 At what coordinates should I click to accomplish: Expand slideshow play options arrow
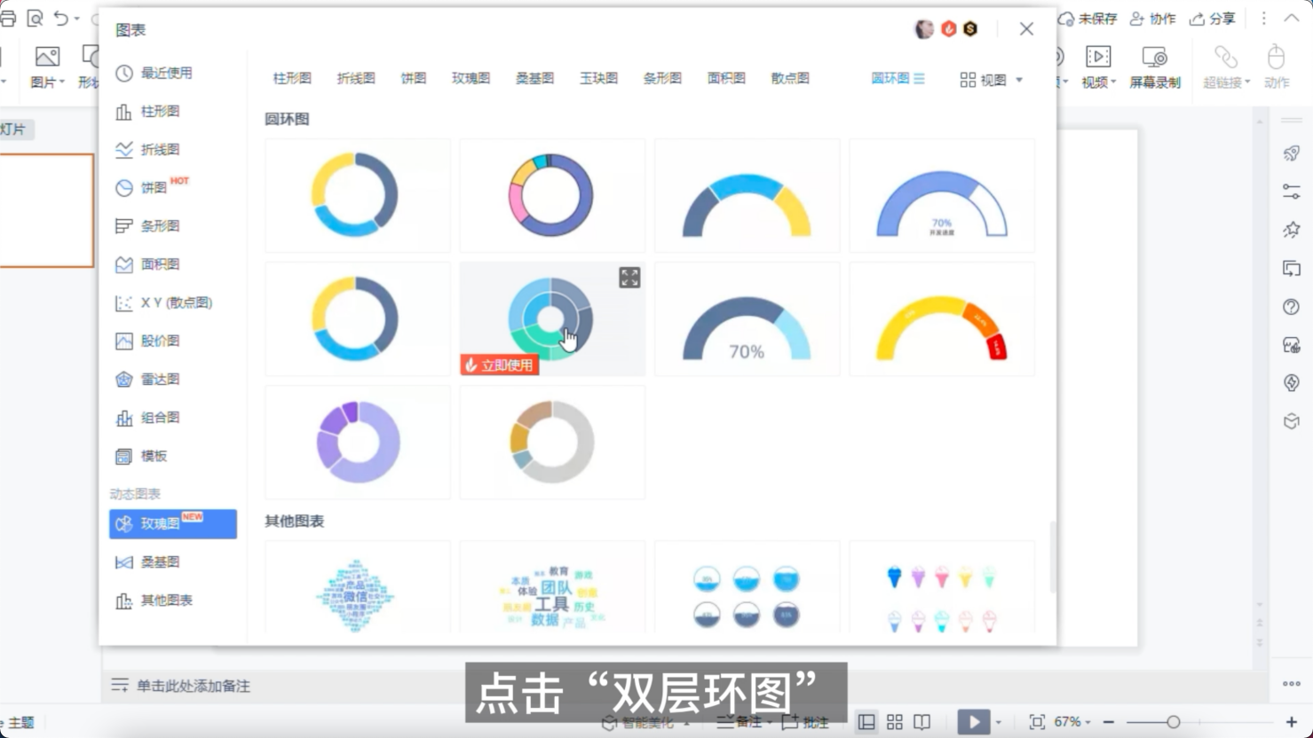999,722
